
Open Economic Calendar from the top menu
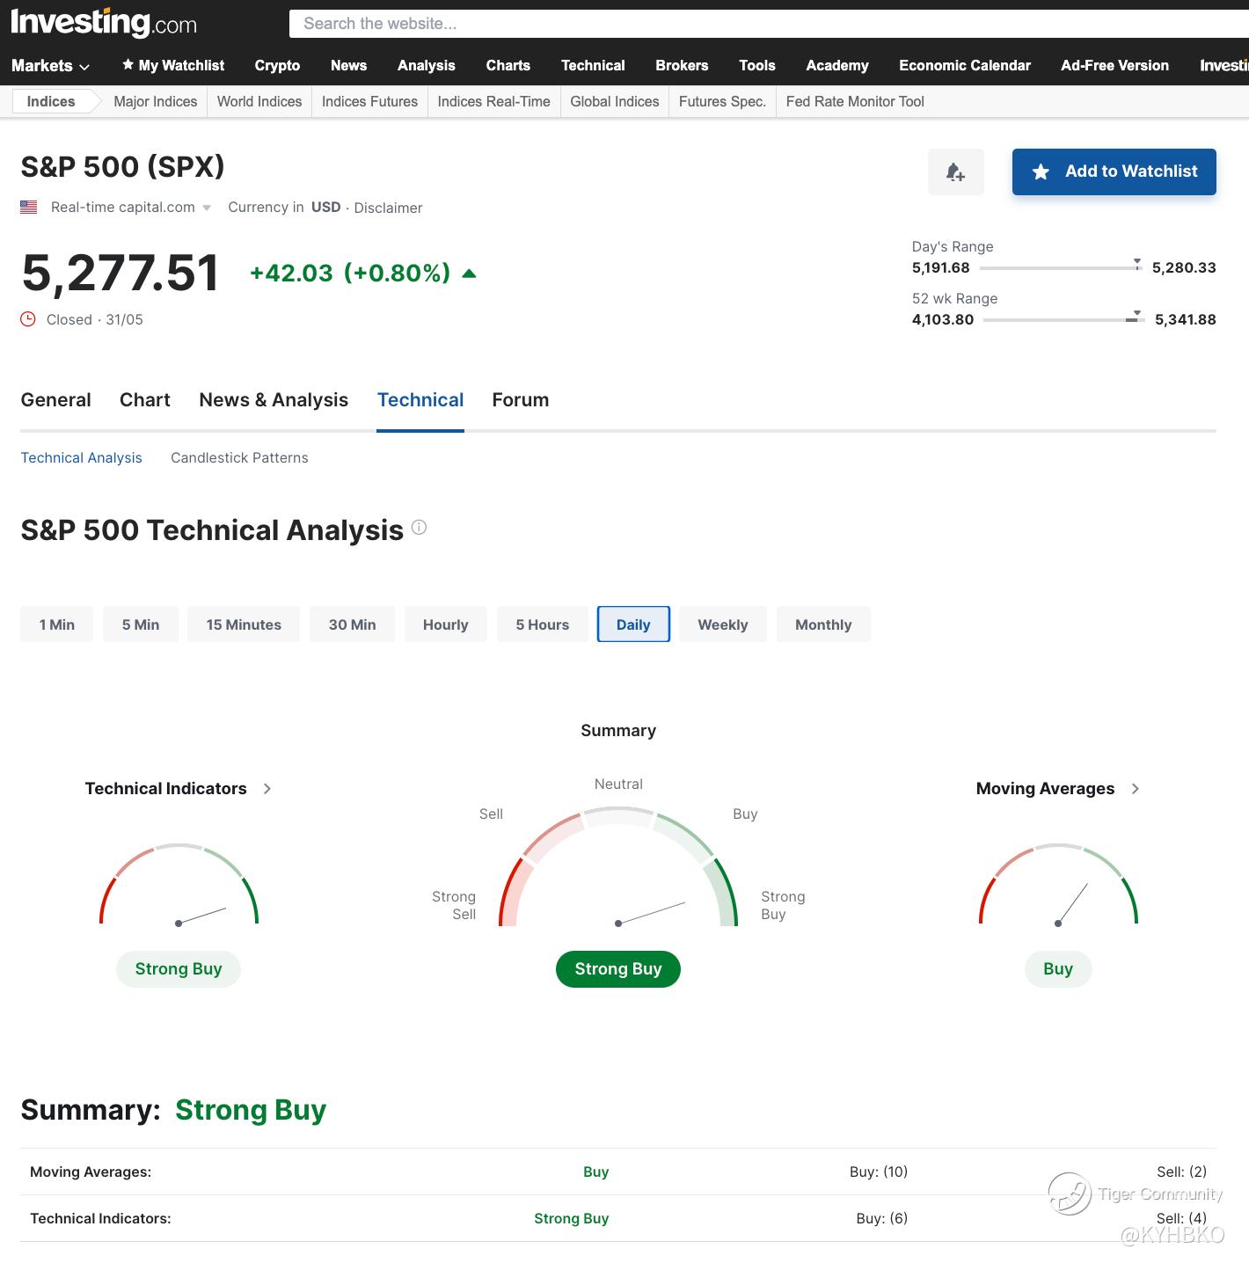[x=964, y=65]
